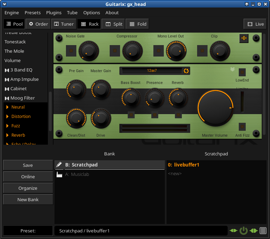270x239 pixels.
Task: Click the Drive knob
Action: (101, 118)
